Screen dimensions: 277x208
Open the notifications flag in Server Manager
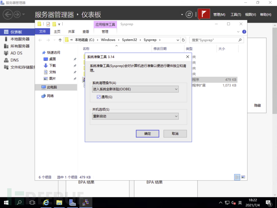(204, 14)
